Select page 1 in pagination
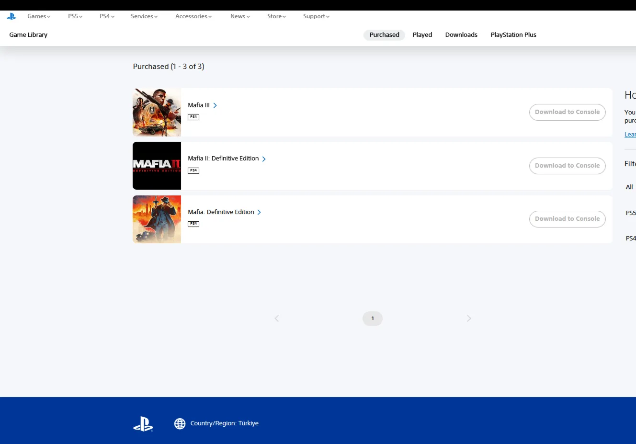The width and height of the screenshot is (636, 444). click(372, 319)
